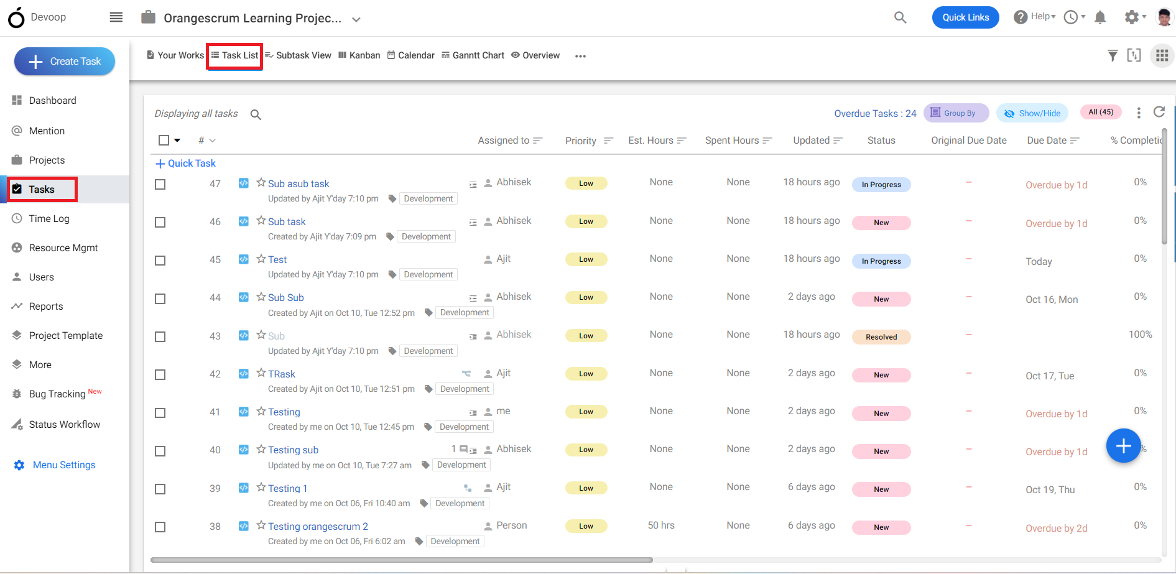Screen dimensions: 1176x574
Task: Click the tag icon beside Development on task 46
Action: (x=390, y=236)
